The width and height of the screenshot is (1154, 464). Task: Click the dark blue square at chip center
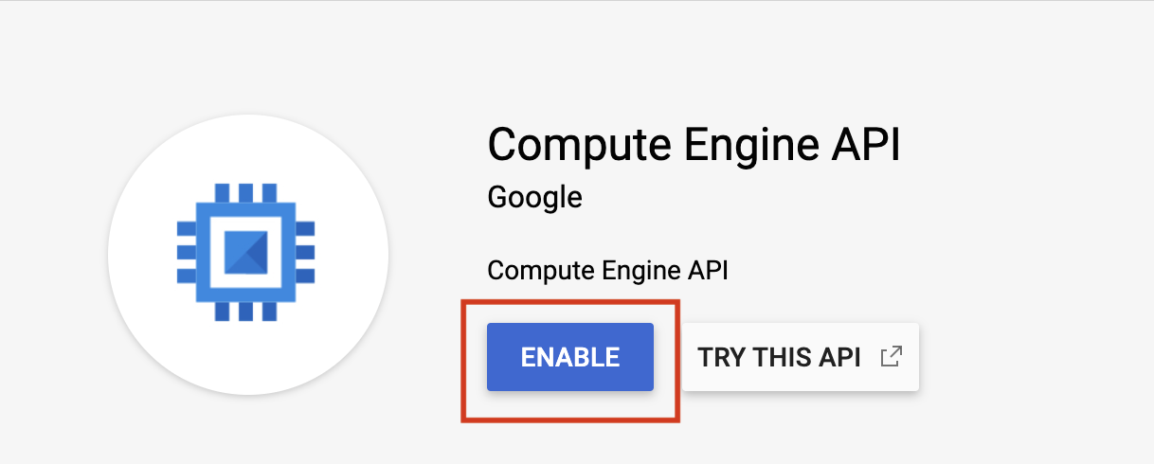tap(247, 255)
